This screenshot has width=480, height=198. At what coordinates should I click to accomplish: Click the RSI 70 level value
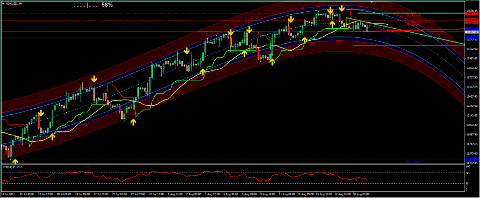point(468,173)
